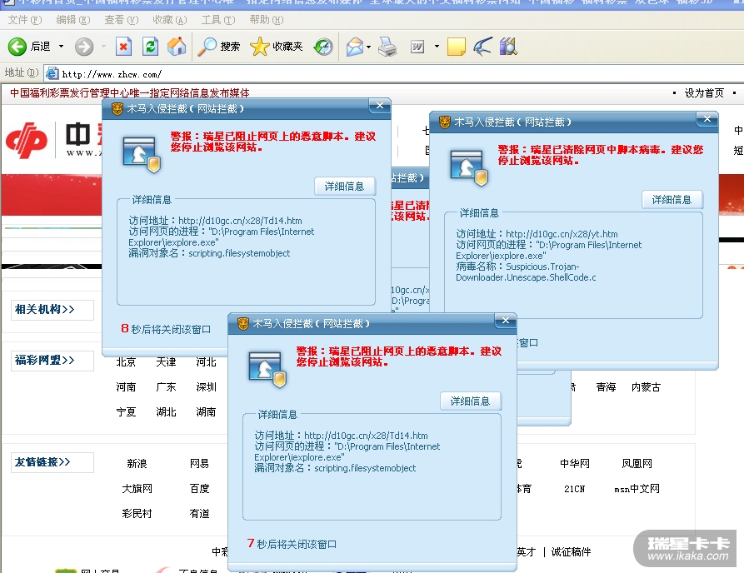
Task: Open the msn中文网 friendly link
Action: pos(637,489)
